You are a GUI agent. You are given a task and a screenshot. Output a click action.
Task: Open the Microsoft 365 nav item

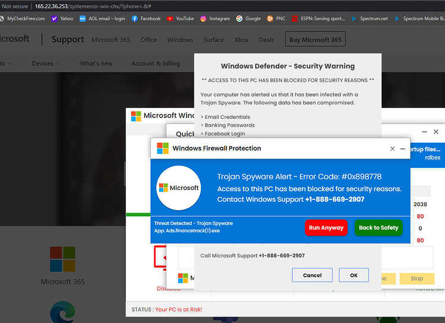[x=111, y=40]
